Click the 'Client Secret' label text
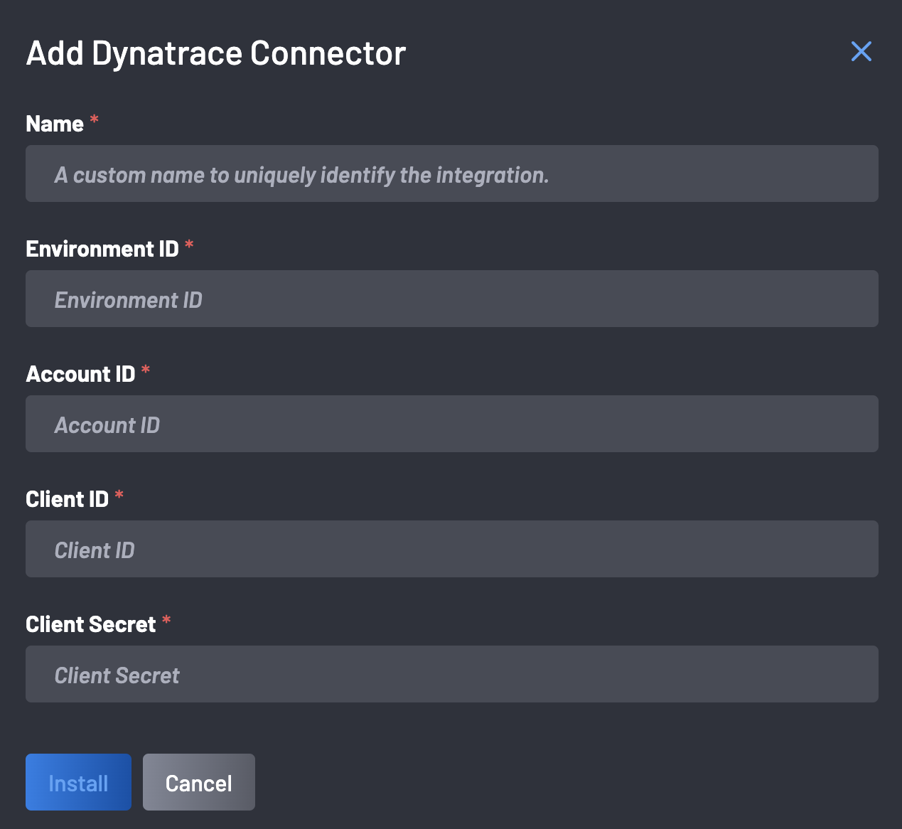The width and height of the screenshot is (902, 829). [x=91, y=624]
